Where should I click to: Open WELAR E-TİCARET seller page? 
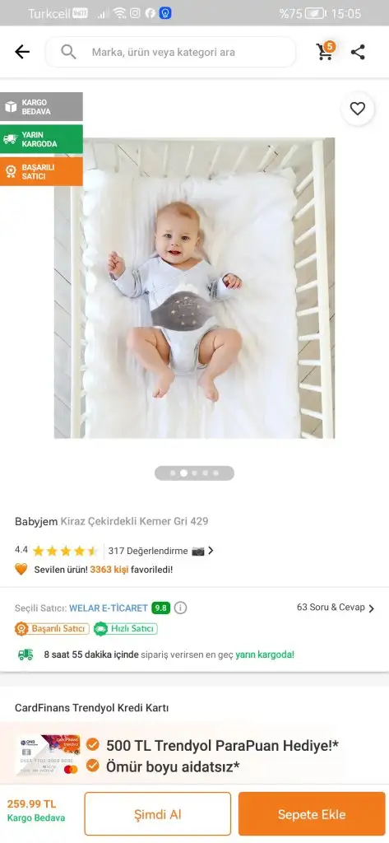point(108,608)
